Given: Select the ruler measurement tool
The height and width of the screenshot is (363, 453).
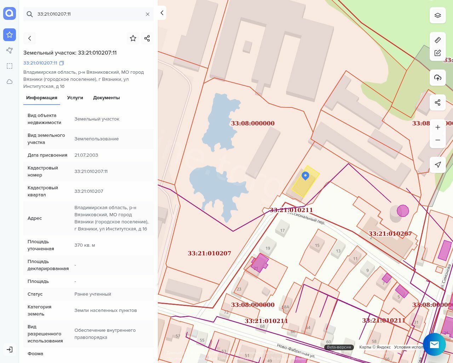Looking at the screenshot, I should (x=437, y=40).
